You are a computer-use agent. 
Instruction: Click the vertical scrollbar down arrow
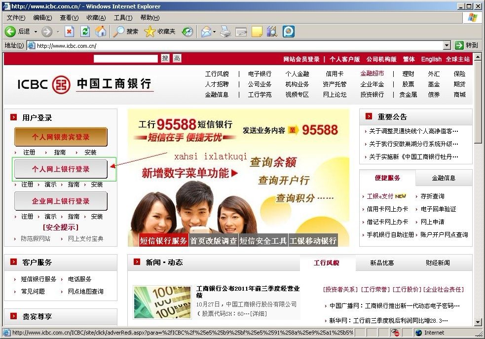coord(478,322)
